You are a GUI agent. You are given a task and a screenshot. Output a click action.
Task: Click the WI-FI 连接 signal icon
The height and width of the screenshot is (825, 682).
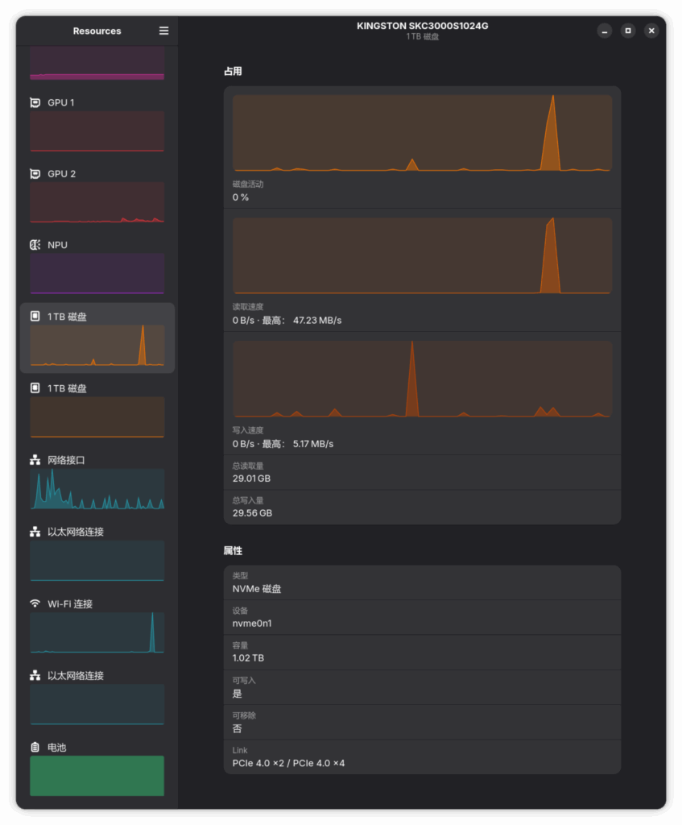(35, 603)
